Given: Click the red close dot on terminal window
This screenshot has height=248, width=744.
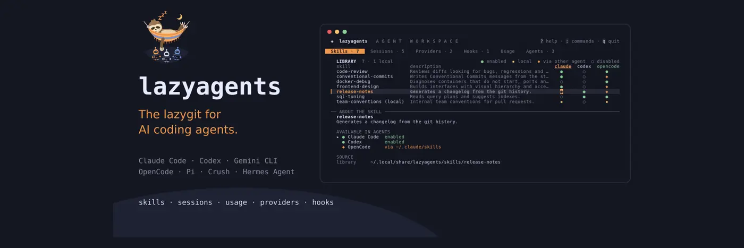Looking at the screenshot, I should [329, 32].
